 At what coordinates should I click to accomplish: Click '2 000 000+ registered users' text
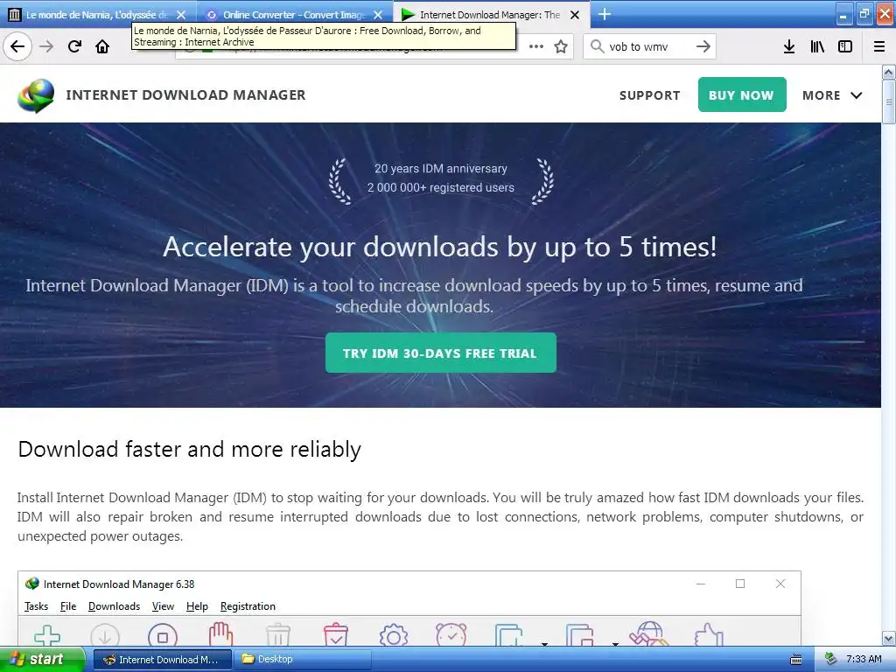[441, 187]
